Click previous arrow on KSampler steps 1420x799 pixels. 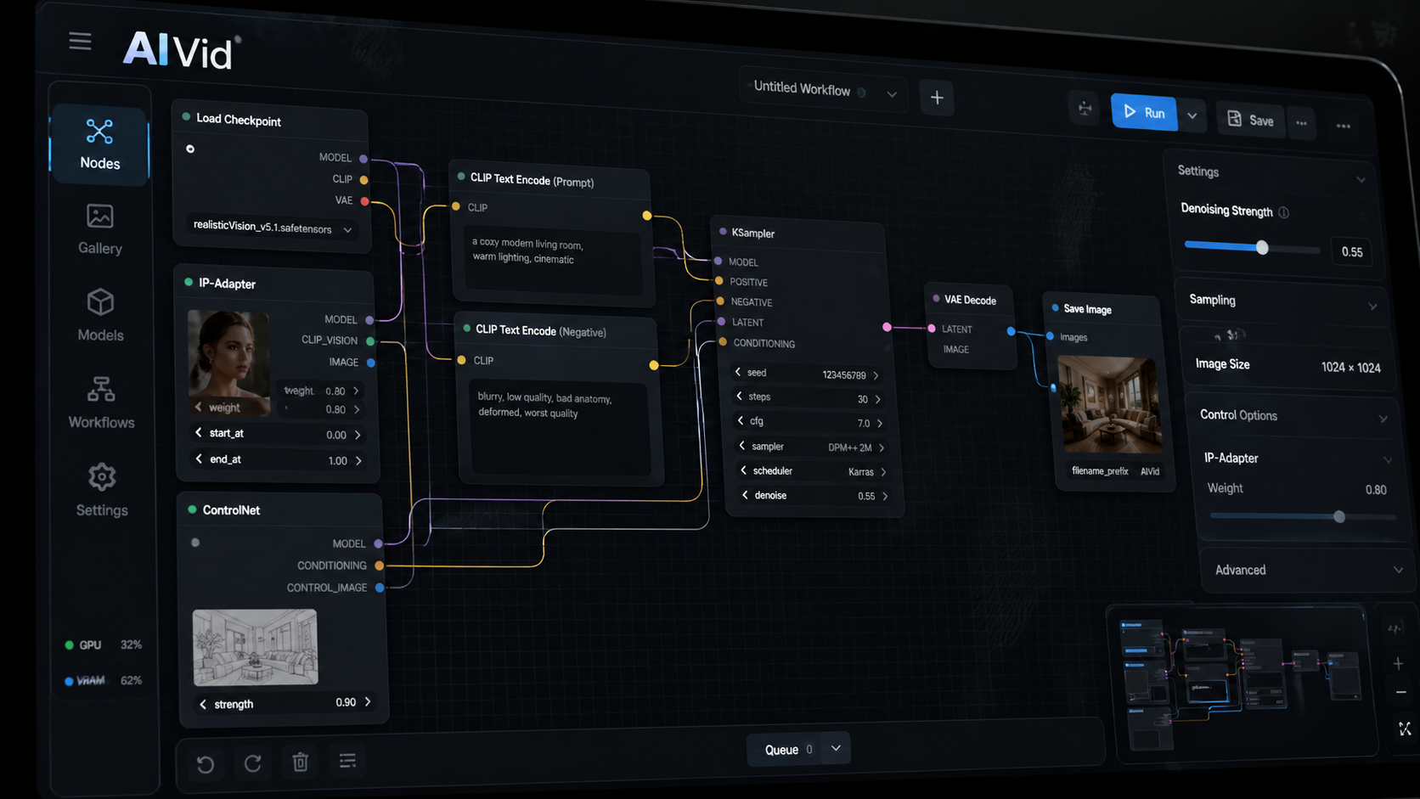tap(739, 396)
